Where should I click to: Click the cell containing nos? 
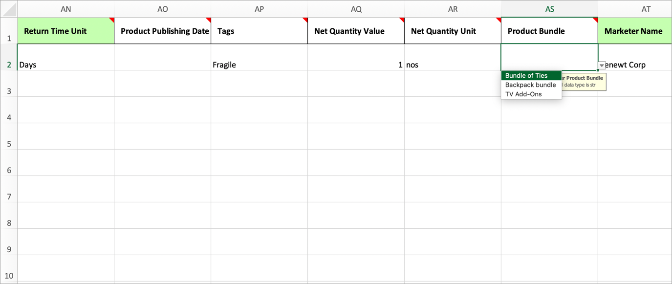pos(453,57)
